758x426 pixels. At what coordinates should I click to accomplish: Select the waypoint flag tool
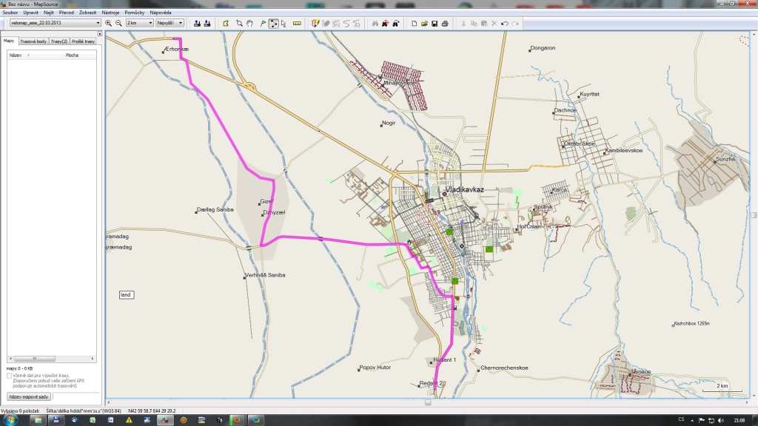[x=263, y=24]
